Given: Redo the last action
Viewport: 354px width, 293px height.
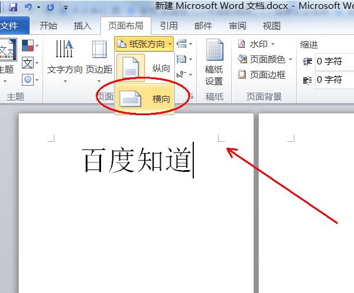Looking at the screenshot, I should (50, 7).
